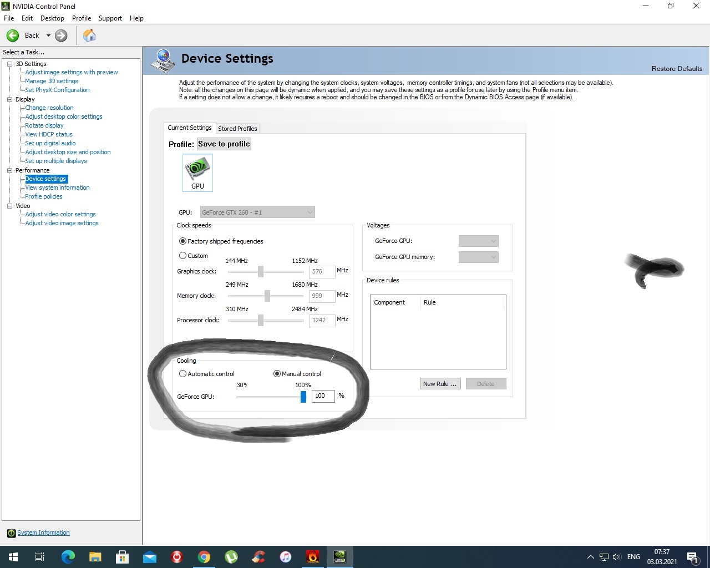Viewport: 710px width, 568px height.
Task: Open the network icon in system tray
Action: 604,557
